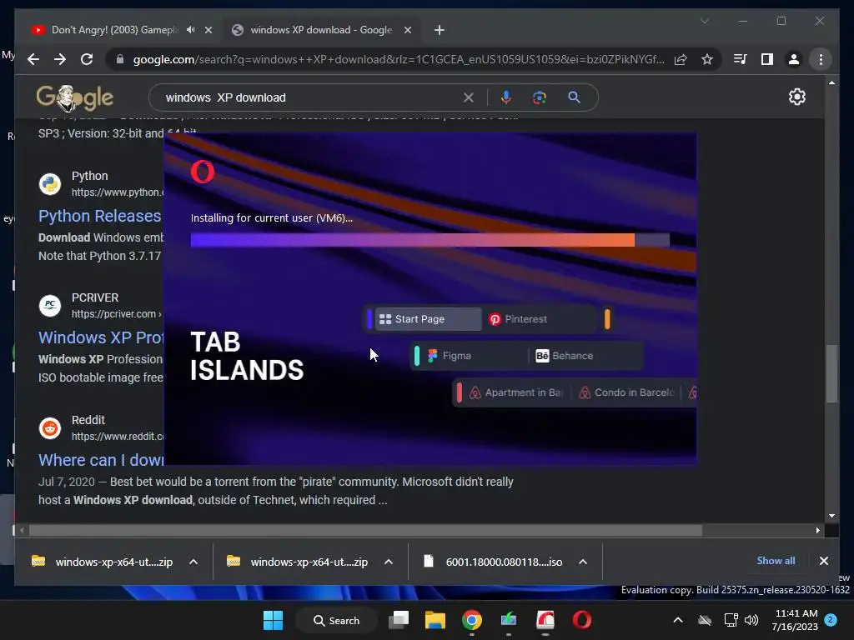Click the Opera logo in installer
Screen dimensions: 854x640
pos(203,172)
